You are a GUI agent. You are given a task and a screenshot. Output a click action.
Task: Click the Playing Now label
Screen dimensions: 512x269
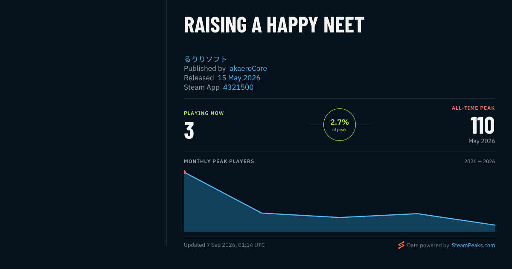[x=204, y=113]
